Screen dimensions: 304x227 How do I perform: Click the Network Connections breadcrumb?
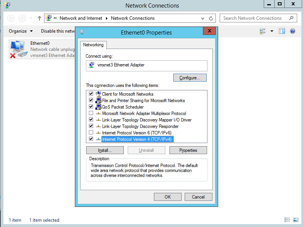(133, 18)
